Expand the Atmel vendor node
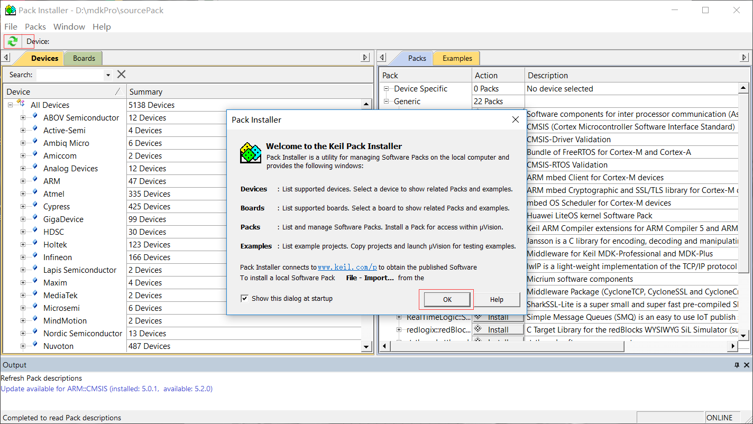 23,193
